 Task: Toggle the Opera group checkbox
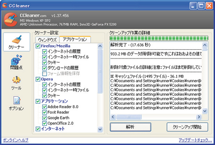coord(38,79)
